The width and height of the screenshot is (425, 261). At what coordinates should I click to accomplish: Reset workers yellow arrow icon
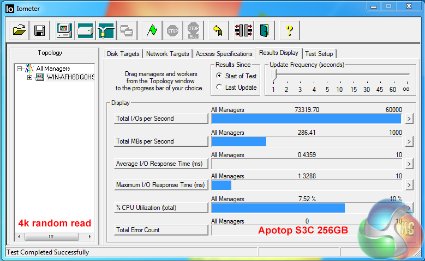218,30
